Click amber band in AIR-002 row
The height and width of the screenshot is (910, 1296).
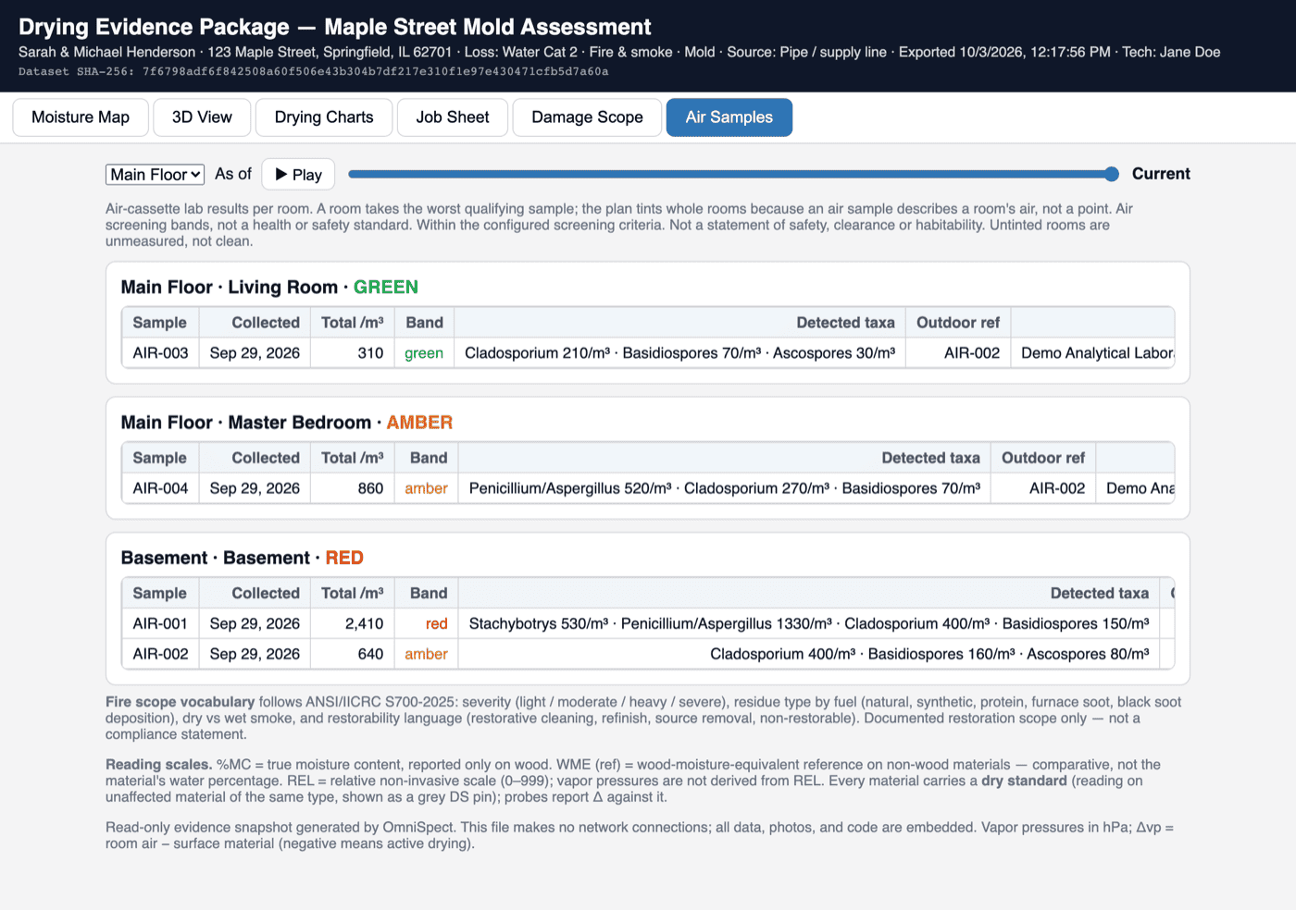pos(426,654)
